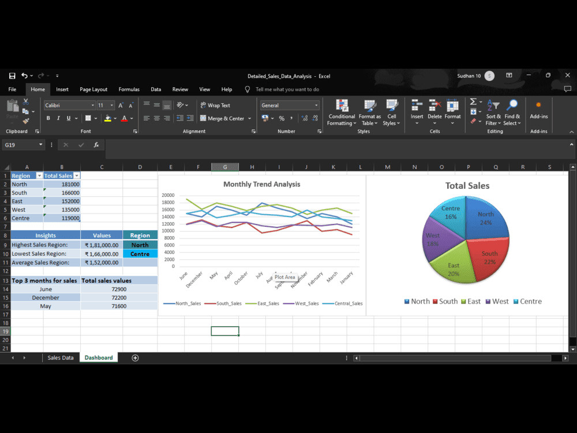Click the Increase Indent icon
The width and height of the screenshot is (577, 433).
tap(190, 118)
